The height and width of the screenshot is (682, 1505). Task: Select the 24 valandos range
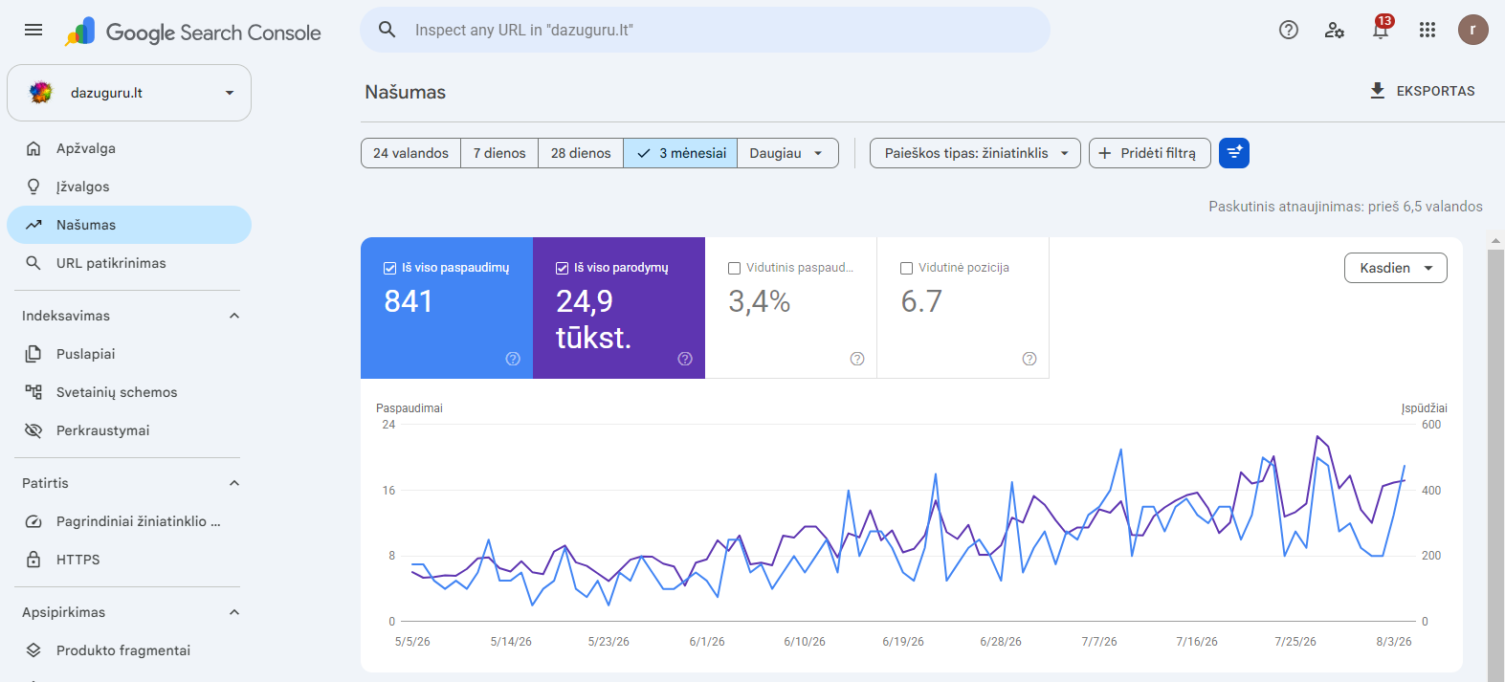pos(410,153)
